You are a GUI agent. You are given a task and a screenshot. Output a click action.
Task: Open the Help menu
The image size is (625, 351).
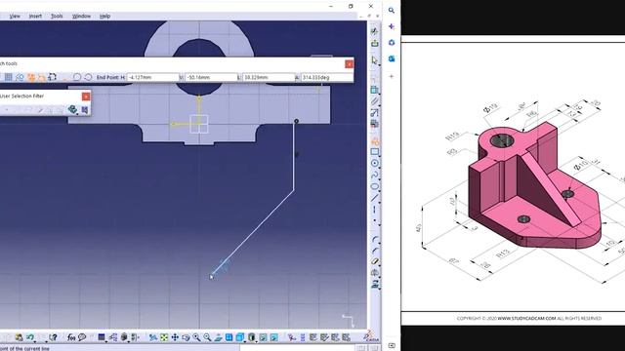(104, 17)
